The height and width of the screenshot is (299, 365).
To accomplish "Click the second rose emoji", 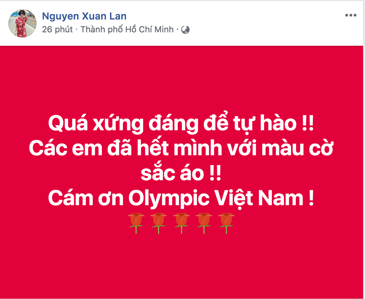I will (x=158, y=223).
